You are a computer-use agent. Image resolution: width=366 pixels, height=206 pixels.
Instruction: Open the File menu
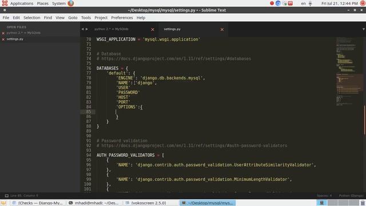tap(6, 18)
